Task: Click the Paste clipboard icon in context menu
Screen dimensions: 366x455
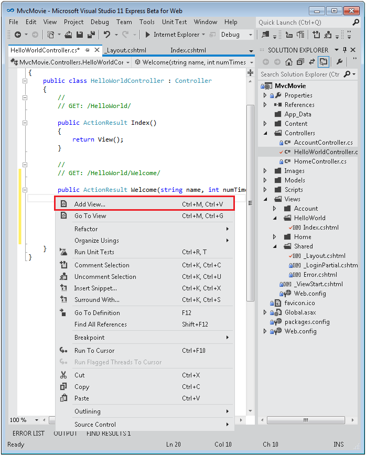Action: (63, 398)
